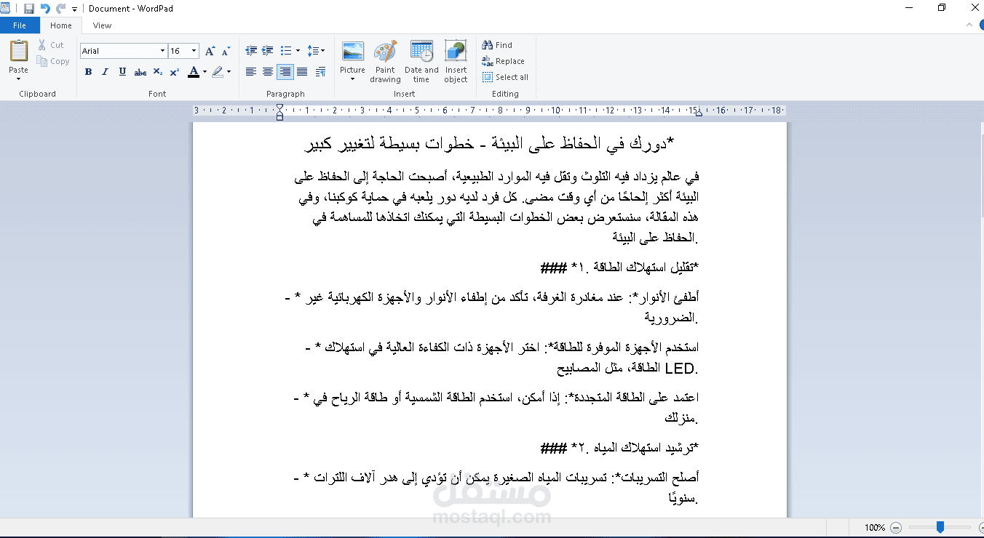Screen dimensions: 984x538
Task: Paste clipboard contents with Paste icon
Action: (x=19, y=52)
